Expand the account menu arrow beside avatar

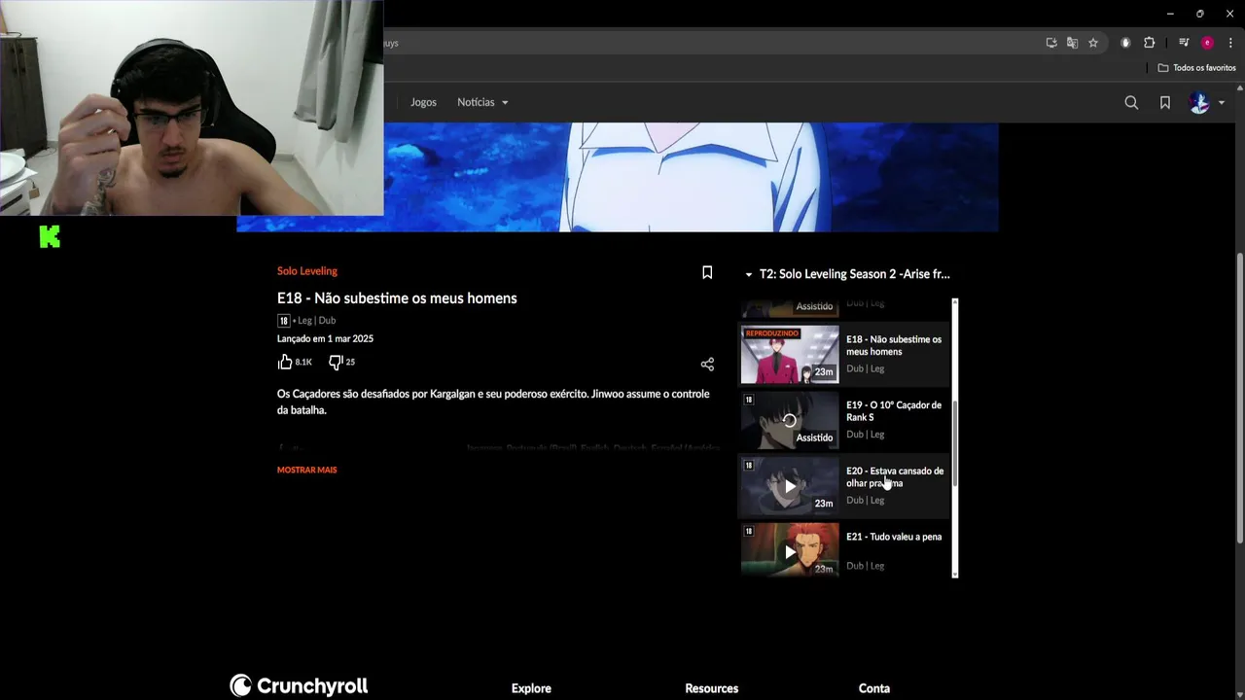click(1222, 102)
